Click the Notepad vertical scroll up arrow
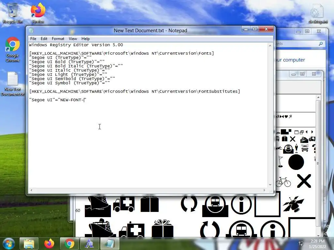 270,46
